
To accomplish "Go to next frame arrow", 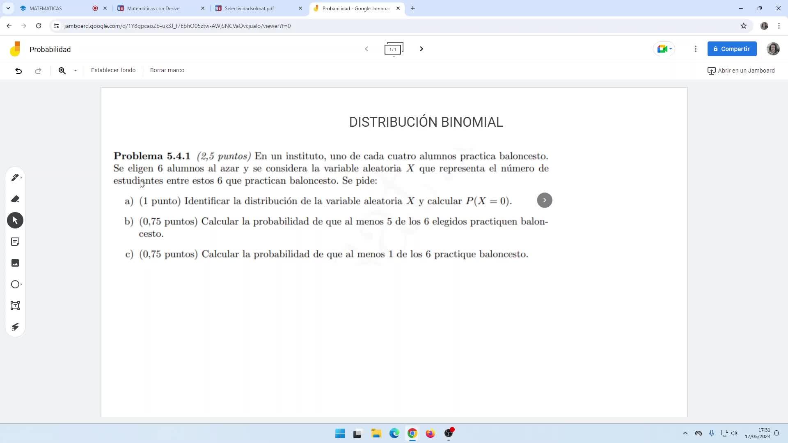I will [x=421, y=49].
